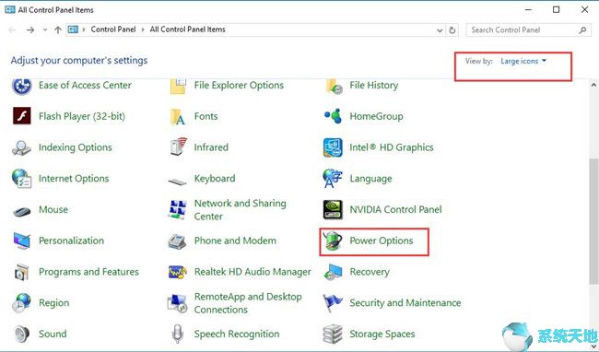
Task: Click the HomeGroup icon
Action: (x=333, y=116)
